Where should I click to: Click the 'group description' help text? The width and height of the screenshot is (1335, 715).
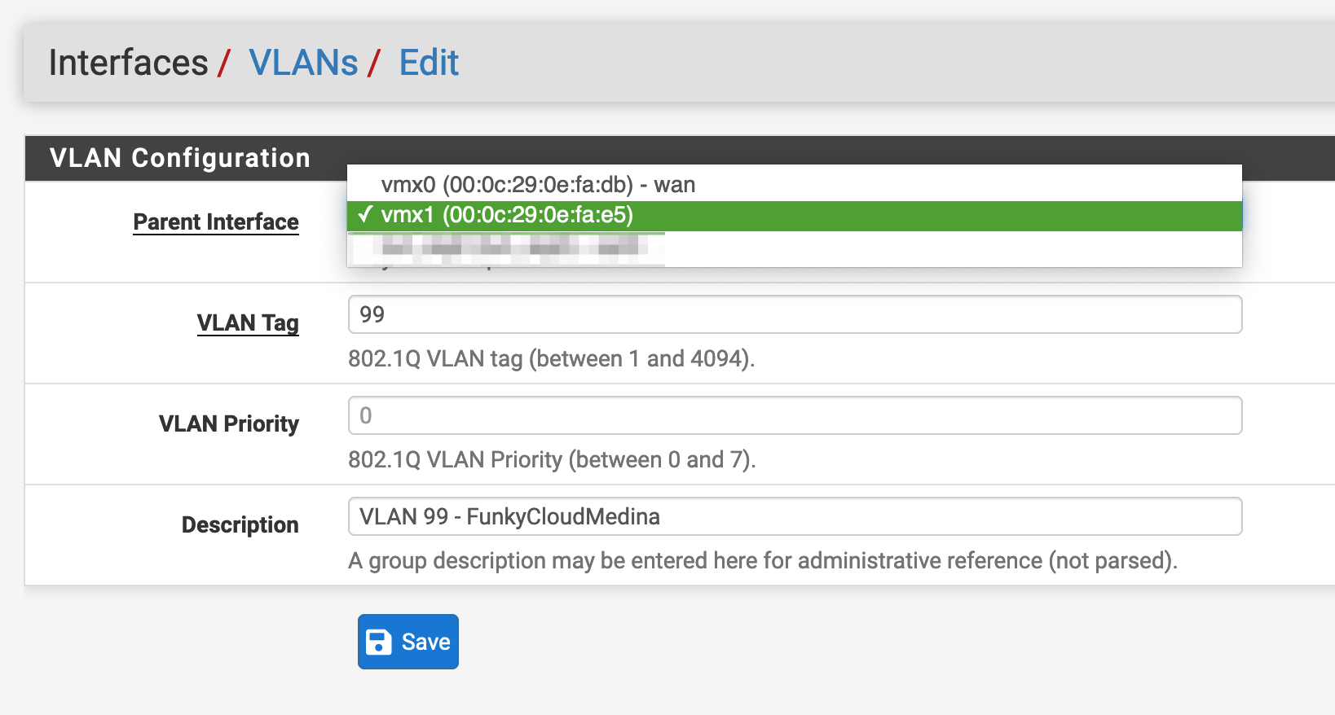[x=763, y=560]
